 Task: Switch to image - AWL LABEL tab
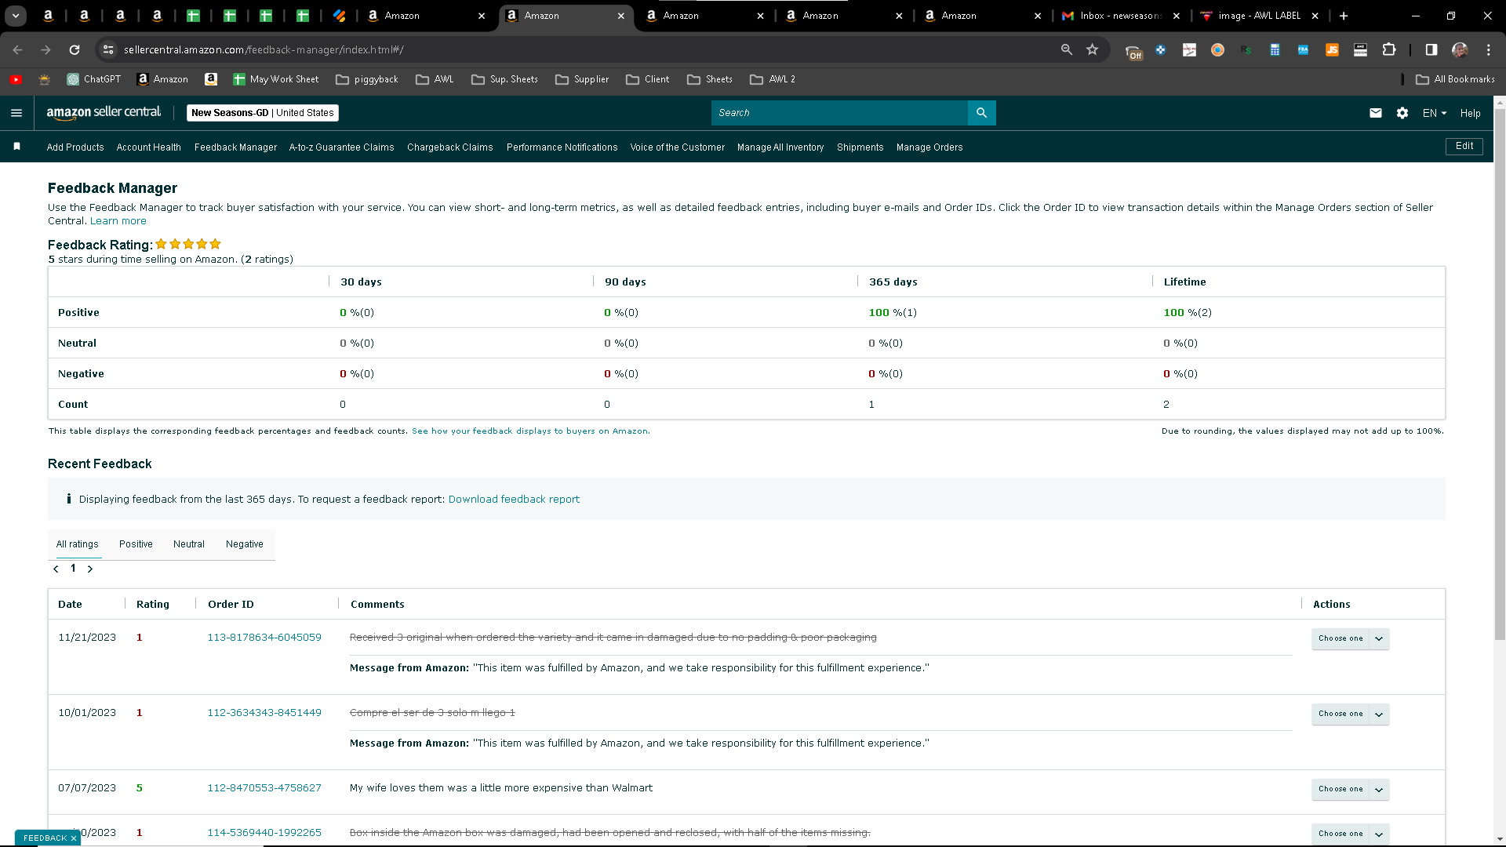(x=1259, y=16)
